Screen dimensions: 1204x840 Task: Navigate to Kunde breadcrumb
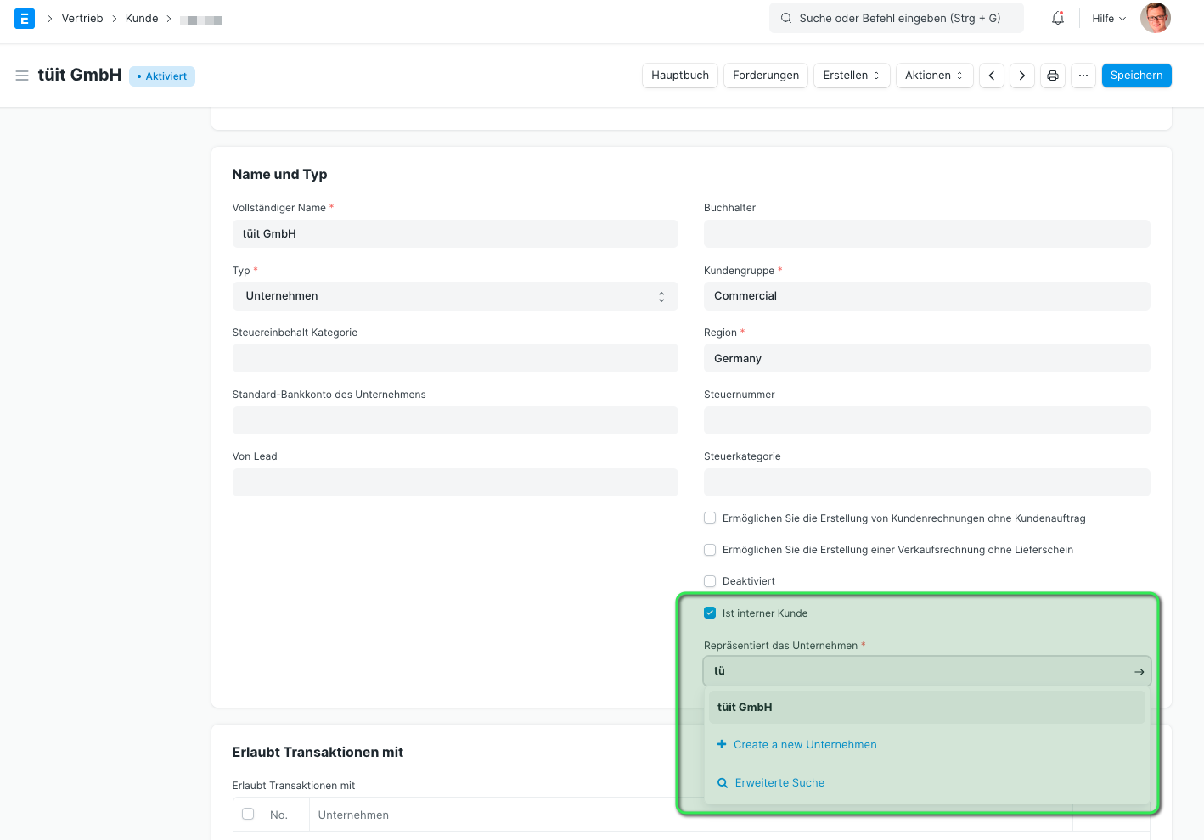coord(142,18)
